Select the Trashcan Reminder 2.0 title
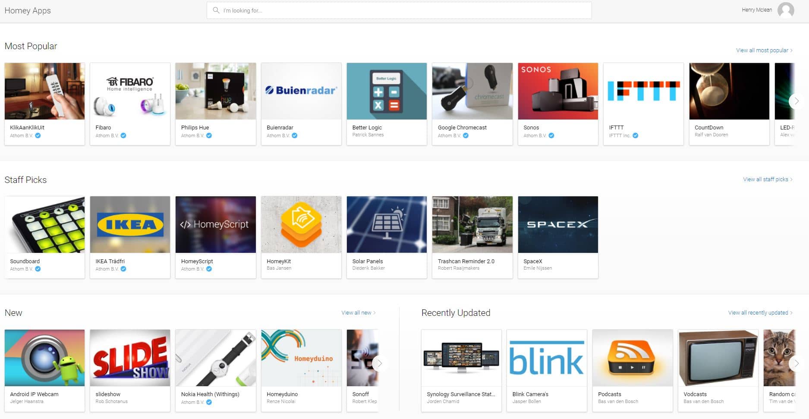This screenshot has width=809, height=419. (466, 261)
